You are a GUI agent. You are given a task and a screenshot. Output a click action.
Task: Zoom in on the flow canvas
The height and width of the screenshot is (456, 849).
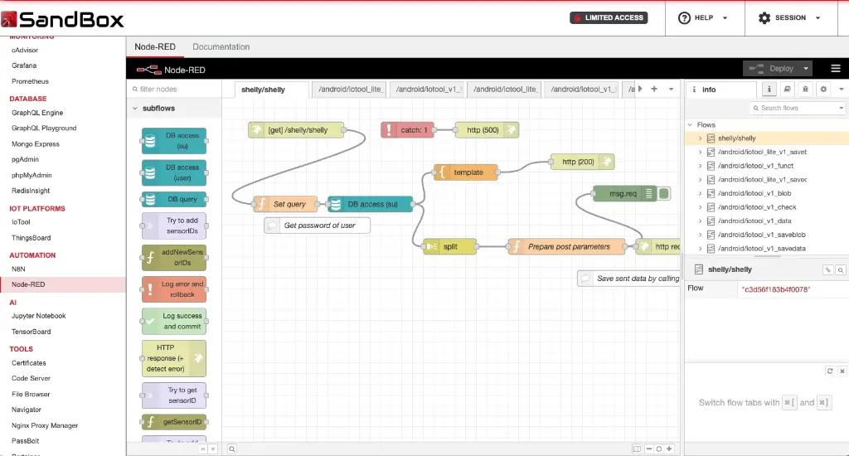pos(669,449)
